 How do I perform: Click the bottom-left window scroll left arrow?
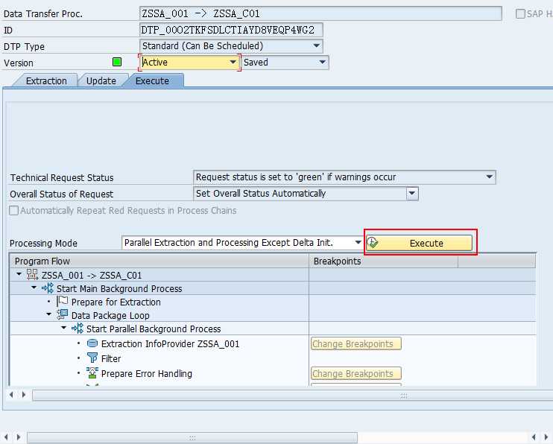click(x=6, y=437)
